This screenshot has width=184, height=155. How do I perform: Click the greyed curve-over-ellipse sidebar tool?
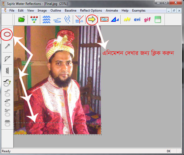pos(7,93)
